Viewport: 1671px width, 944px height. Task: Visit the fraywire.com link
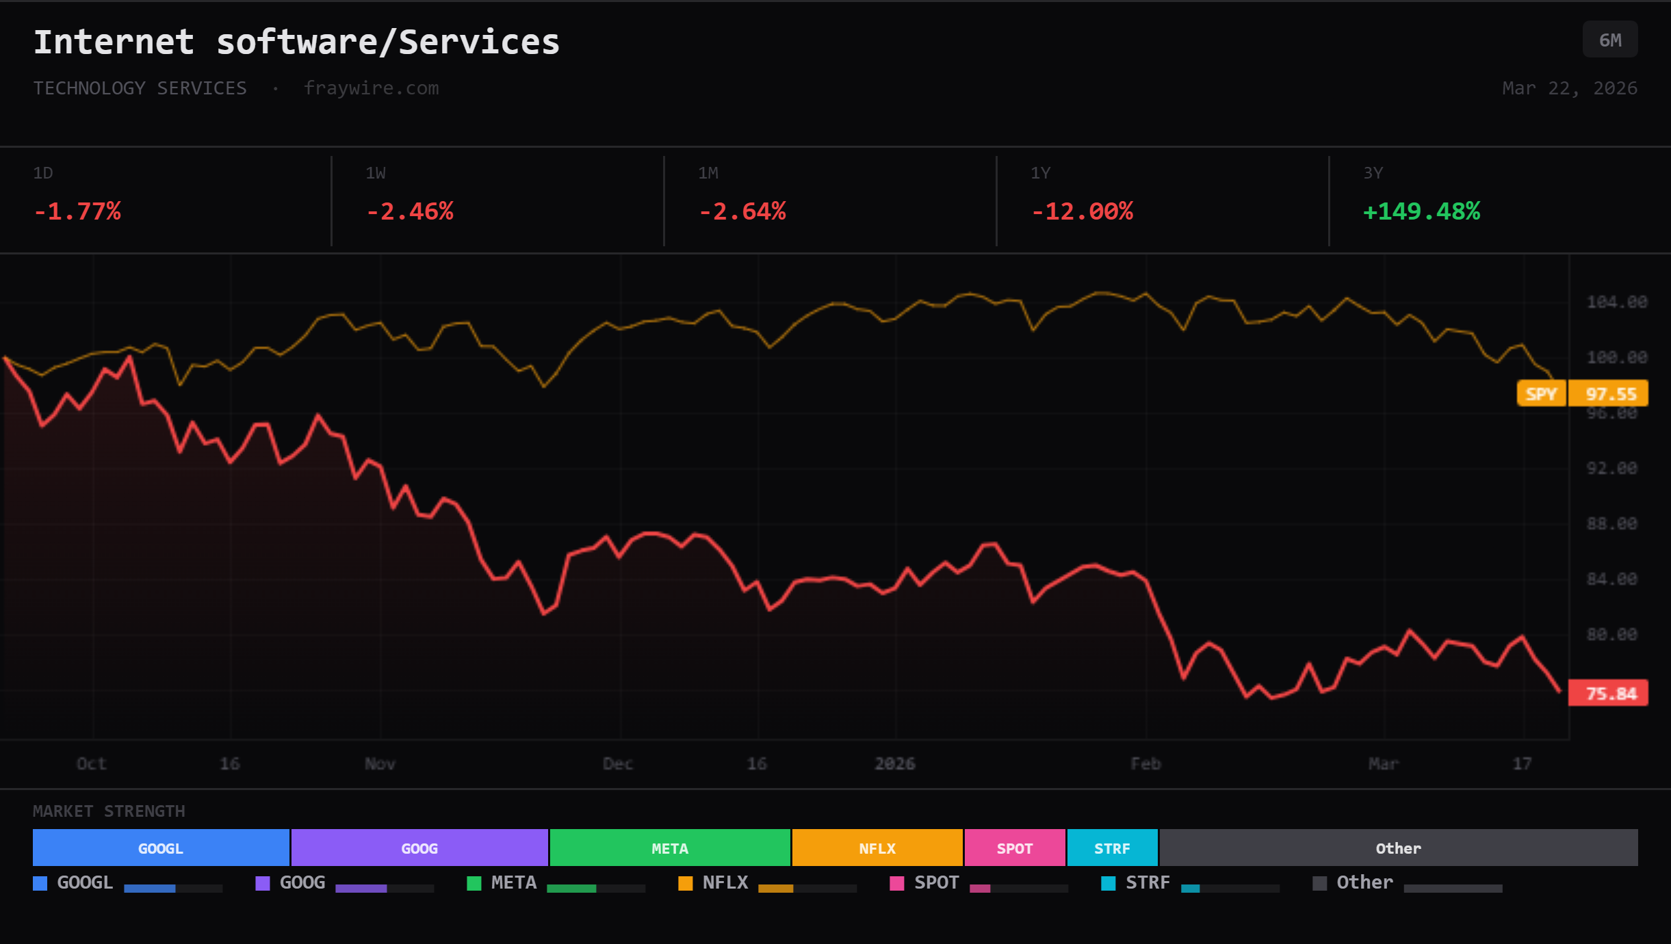(x=372, y=88)
